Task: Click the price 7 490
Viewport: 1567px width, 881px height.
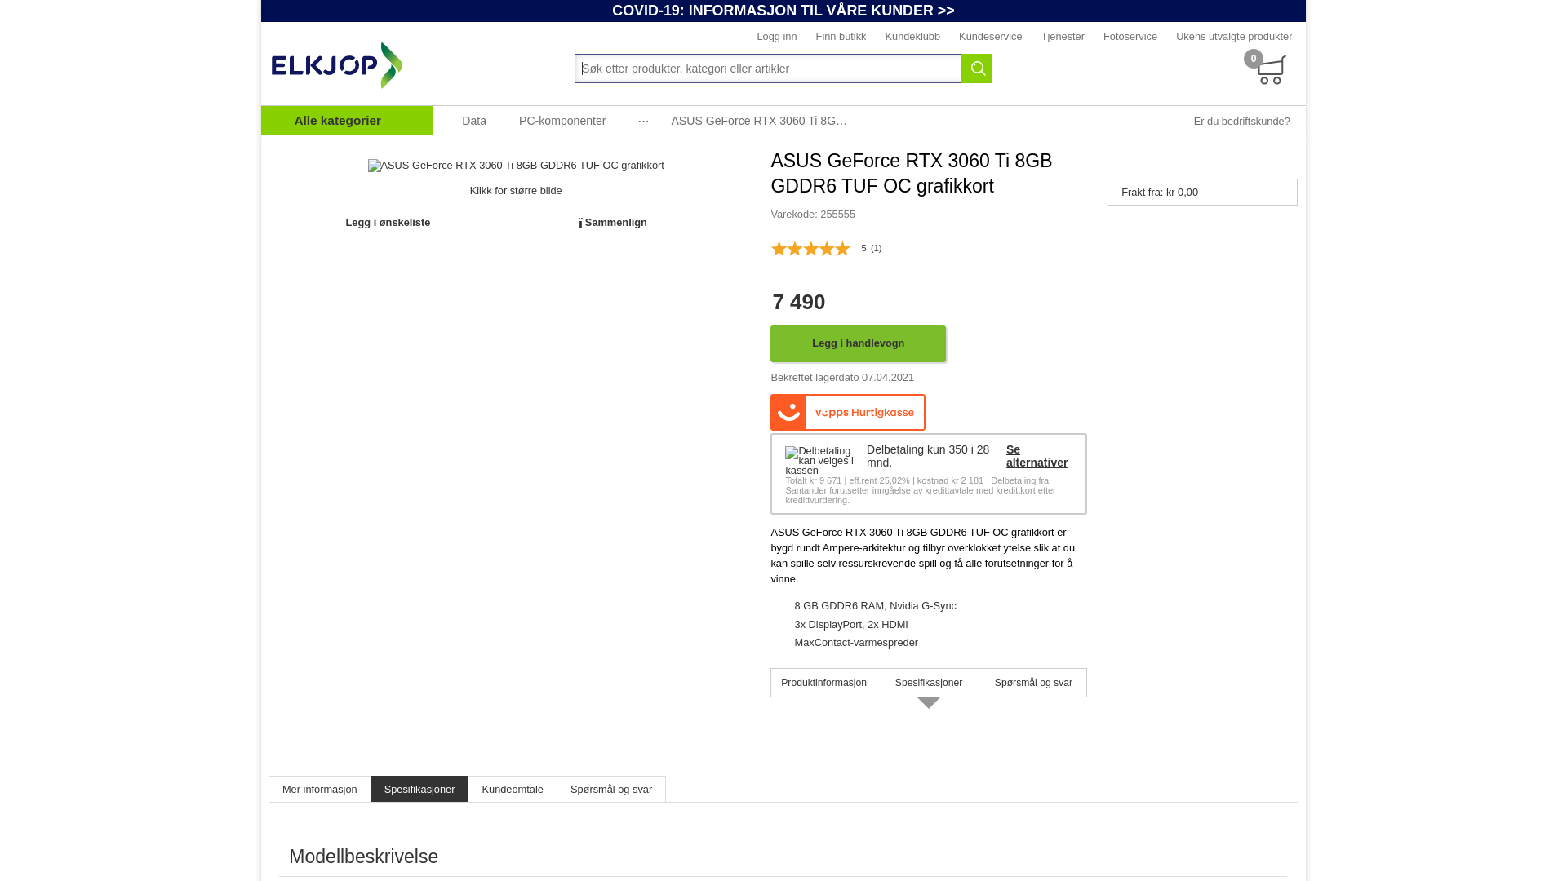Action: click(799, 302)
